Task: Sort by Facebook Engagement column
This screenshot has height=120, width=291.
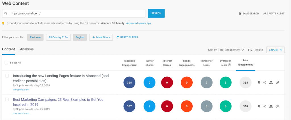Action: pos(129,63)
